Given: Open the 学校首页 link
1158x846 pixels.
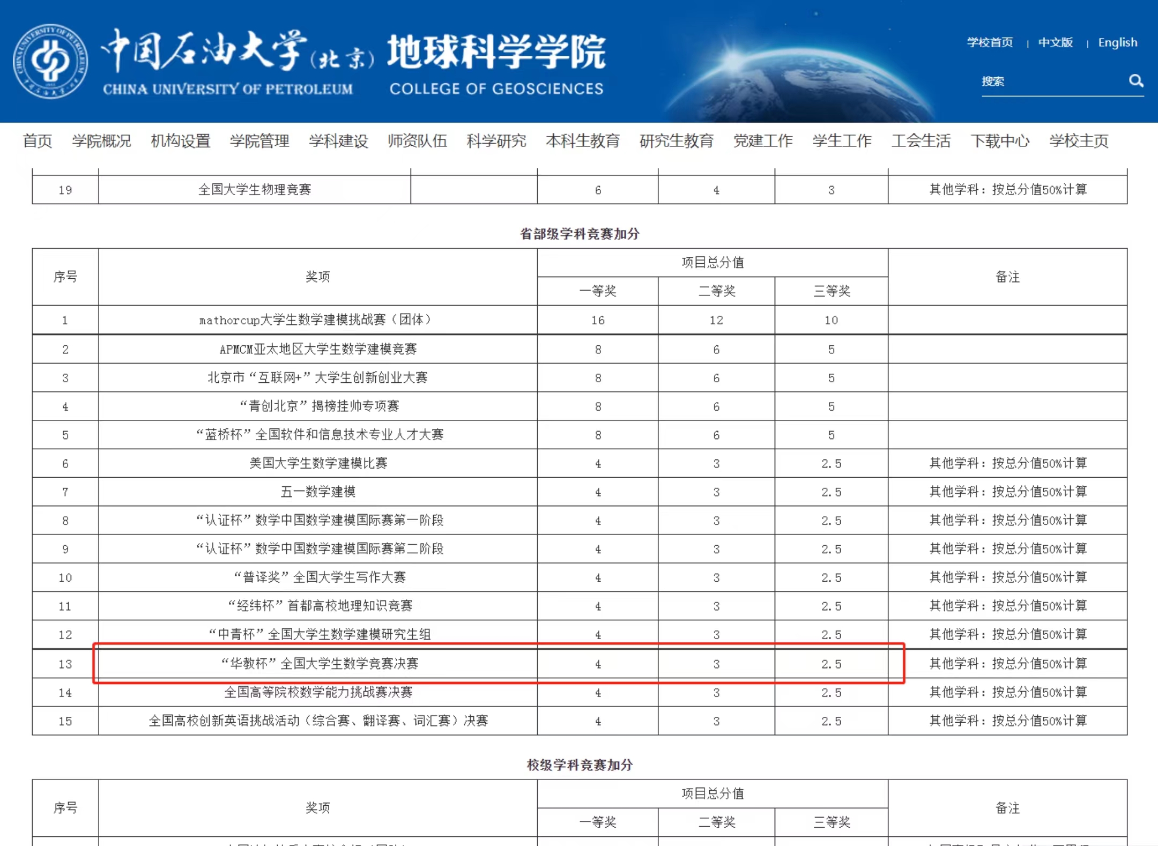Looking at the screenshot, I should click(x=989, y=42).
